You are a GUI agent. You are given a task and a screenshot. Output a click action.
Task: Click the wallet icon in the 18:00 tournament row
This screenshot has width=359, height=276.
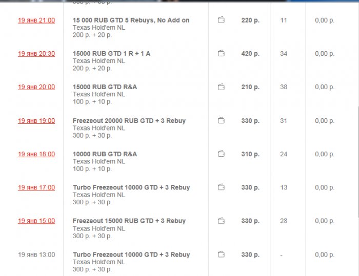tap(221, 154)
